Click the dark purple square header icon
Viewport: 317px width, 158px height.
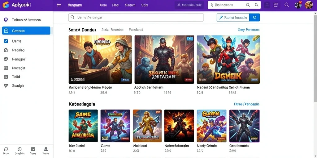coord(267,5)
